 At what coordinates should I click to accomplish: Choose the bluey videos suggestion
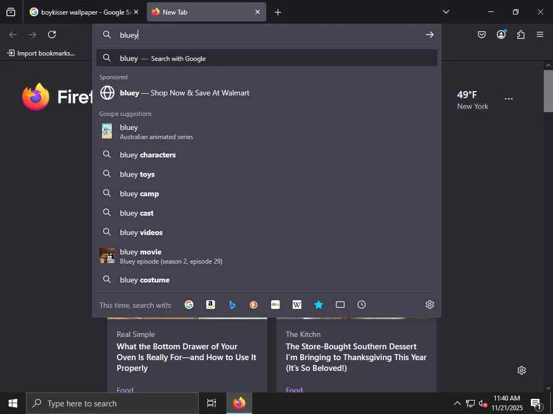coord(267,232)
